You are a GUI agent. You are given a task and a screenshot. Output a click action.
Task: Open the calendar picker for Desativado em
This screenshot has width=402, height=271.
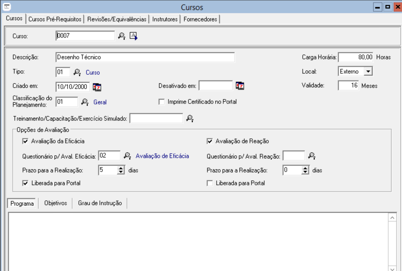[x=240, y=86]
